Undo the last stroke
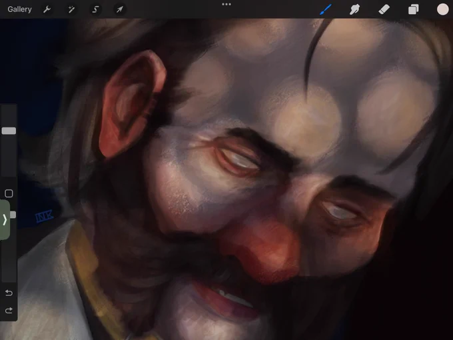This screenshot has height=340, width=453. [9, 293]
